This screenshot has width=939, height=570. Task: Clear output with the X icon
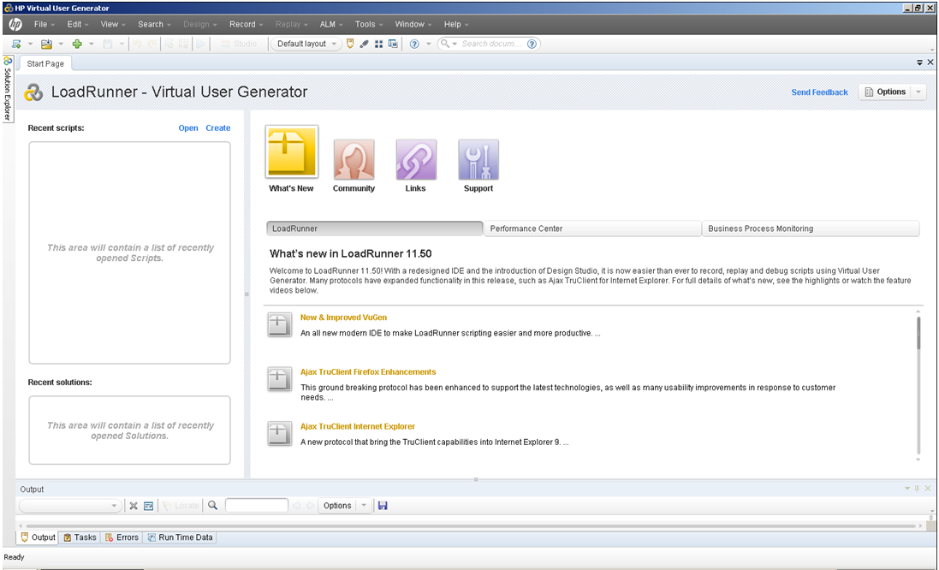tap(134, 506)
